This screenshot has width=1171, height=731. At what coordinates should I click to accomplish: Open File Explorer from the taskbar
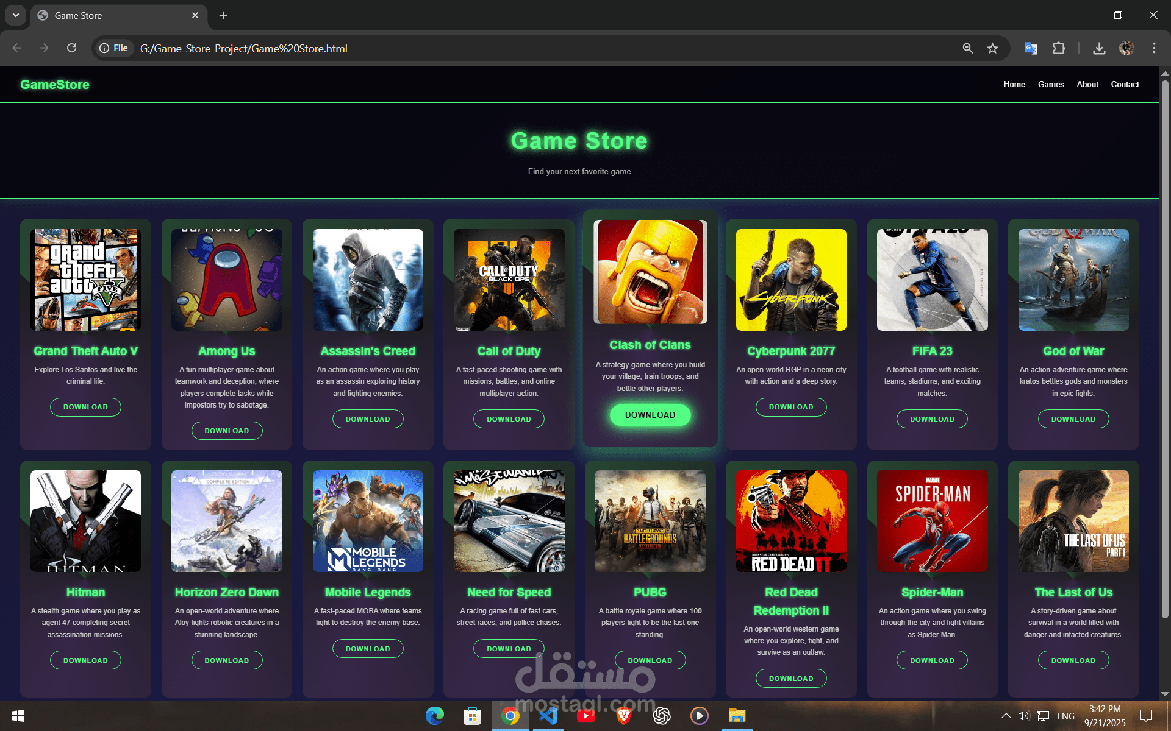coord(737,716)
